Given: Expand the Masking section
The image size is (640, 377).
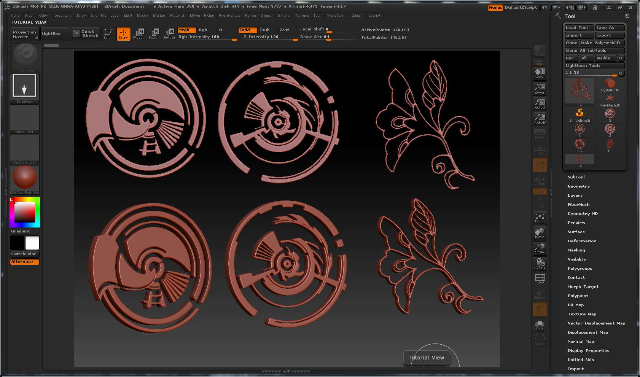Looking at the screenshot, I should click(x=576, y=250).
